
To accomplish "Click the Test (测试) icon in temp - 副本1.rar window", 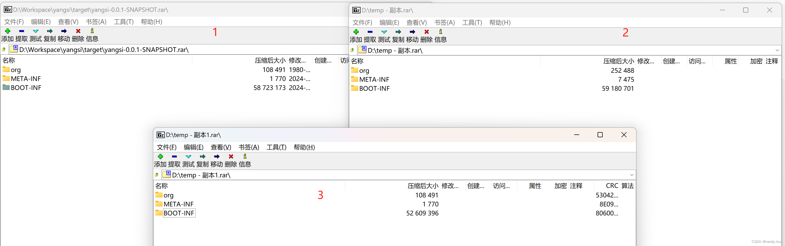I will 188,157.
